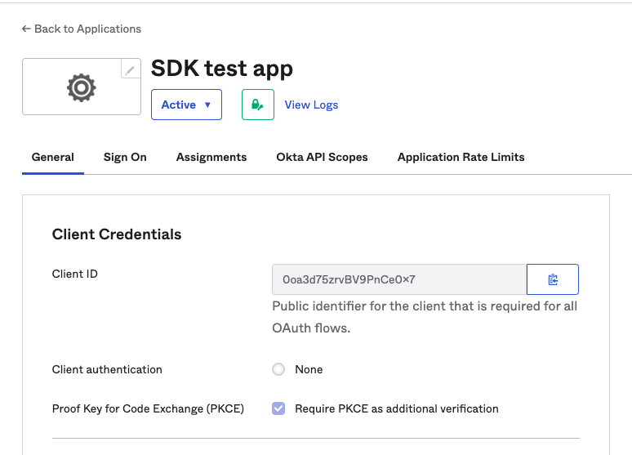Open the View Logs link
632x455 pixels.
[311, 105]
